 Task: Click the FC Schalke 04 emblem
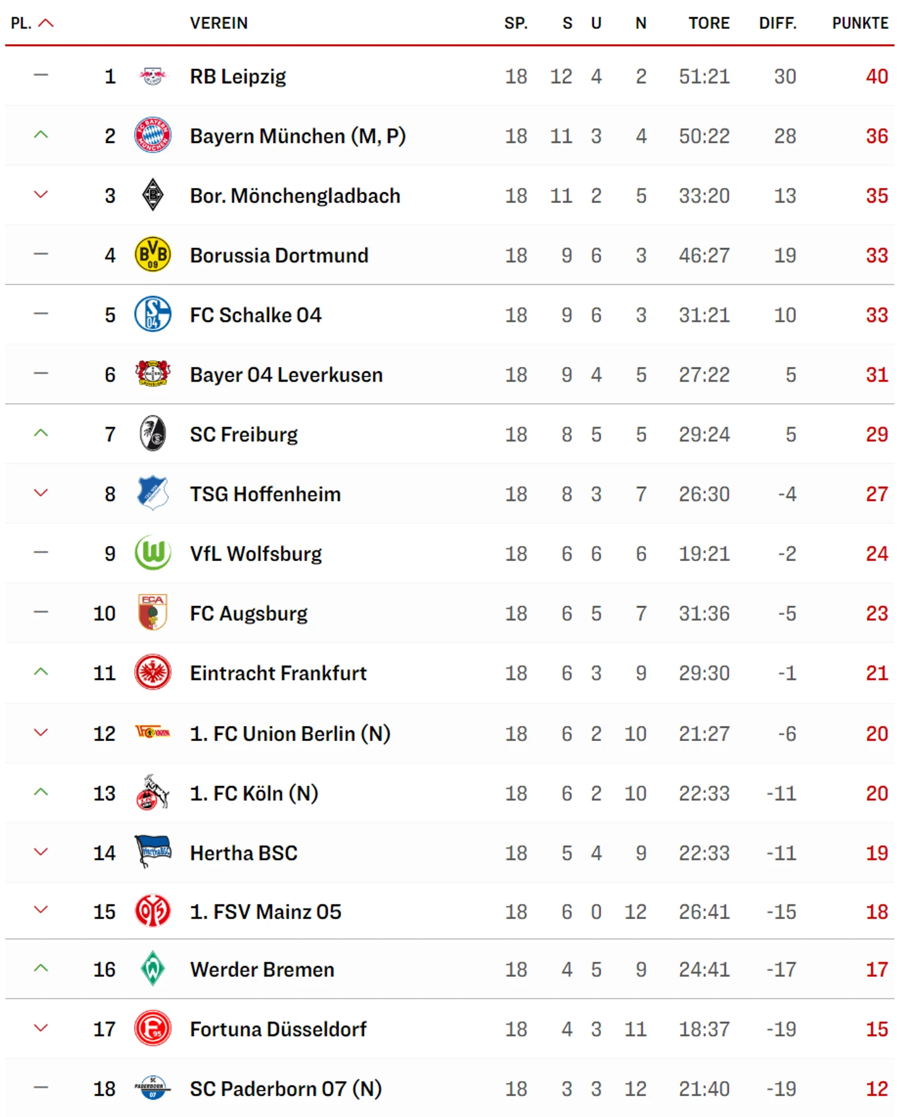pos(152,314)
